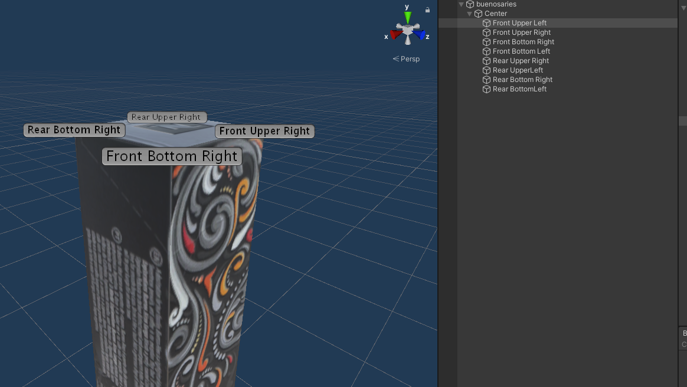Viewport: 687px width, 387px height.
Task: Click the cube icon beside buenosaries
Action: [470, 4]
